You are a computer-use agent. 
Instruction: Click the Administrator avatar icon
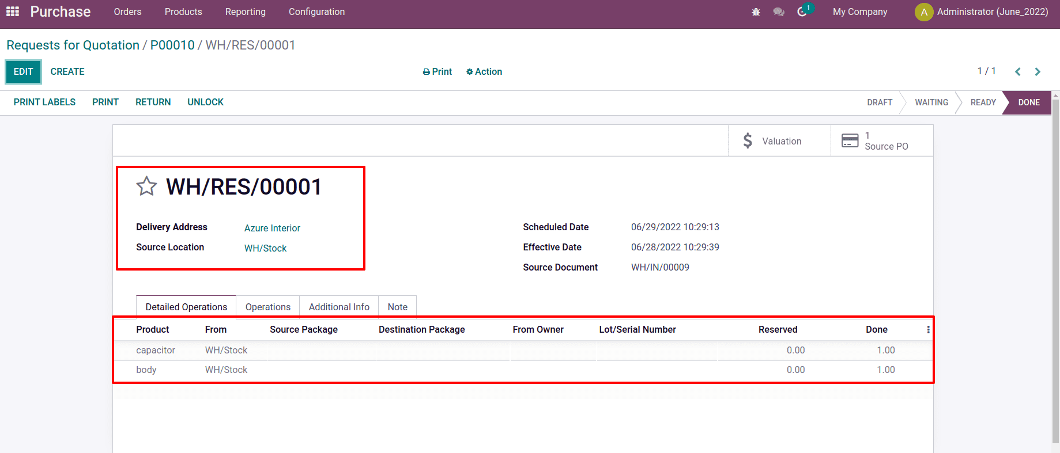click(924, 12)
